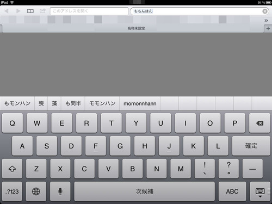Choose candidate もモンハン
This screenshot has width=272, height=204.
click(x=17, y=103)
